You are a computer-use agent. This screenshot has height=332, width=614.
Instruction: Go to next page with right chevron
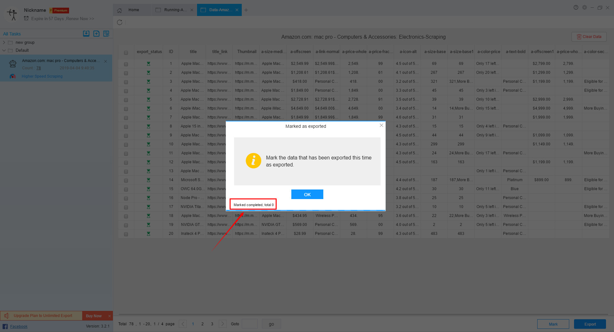223,324
